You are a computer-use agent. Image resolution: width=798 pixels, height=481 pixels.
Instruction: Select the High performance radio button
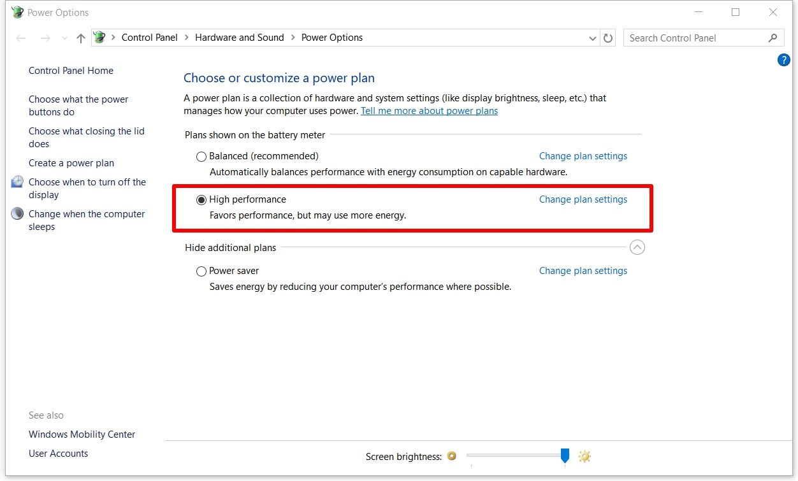[x=201, y=200]
